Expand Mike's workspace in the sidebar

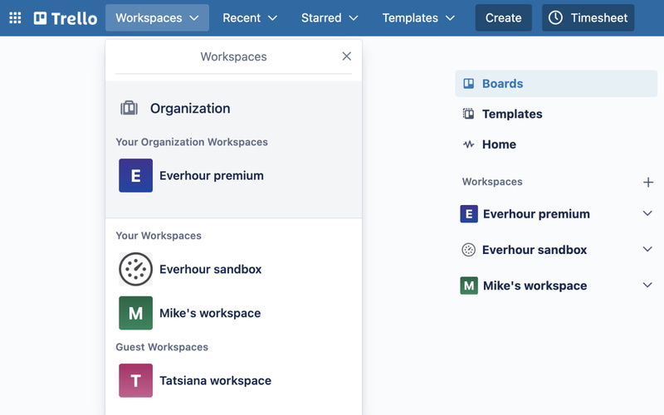[647, 285]
